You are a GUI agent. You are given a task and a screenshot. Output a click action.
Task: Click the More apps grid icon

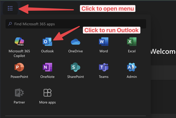coord(47,93)
